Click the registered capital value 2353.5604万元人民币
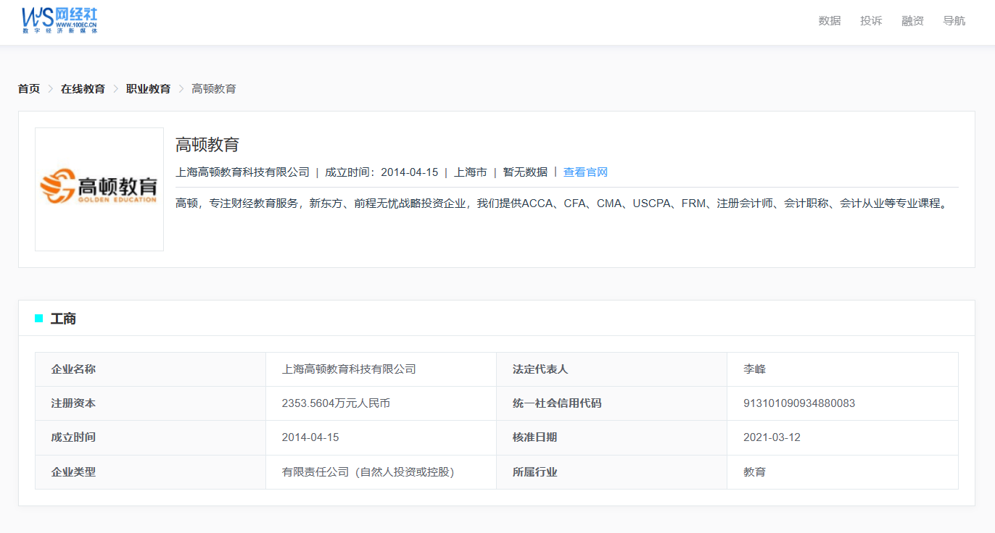Screen dimensions: 995x533 click(336, 403)
